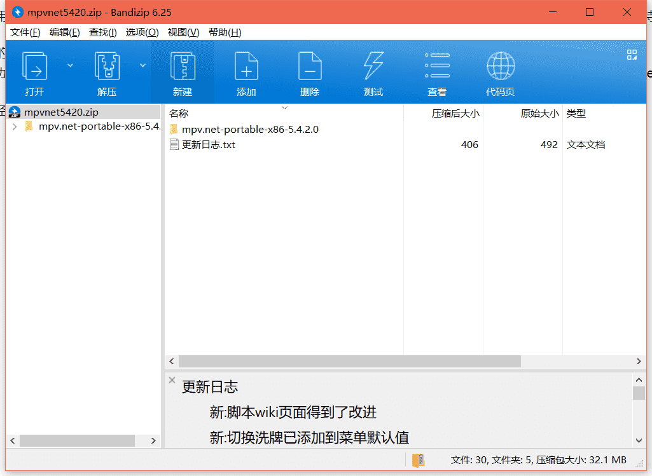Click the text file icon of 更新日志.txt

pos(174,144)
